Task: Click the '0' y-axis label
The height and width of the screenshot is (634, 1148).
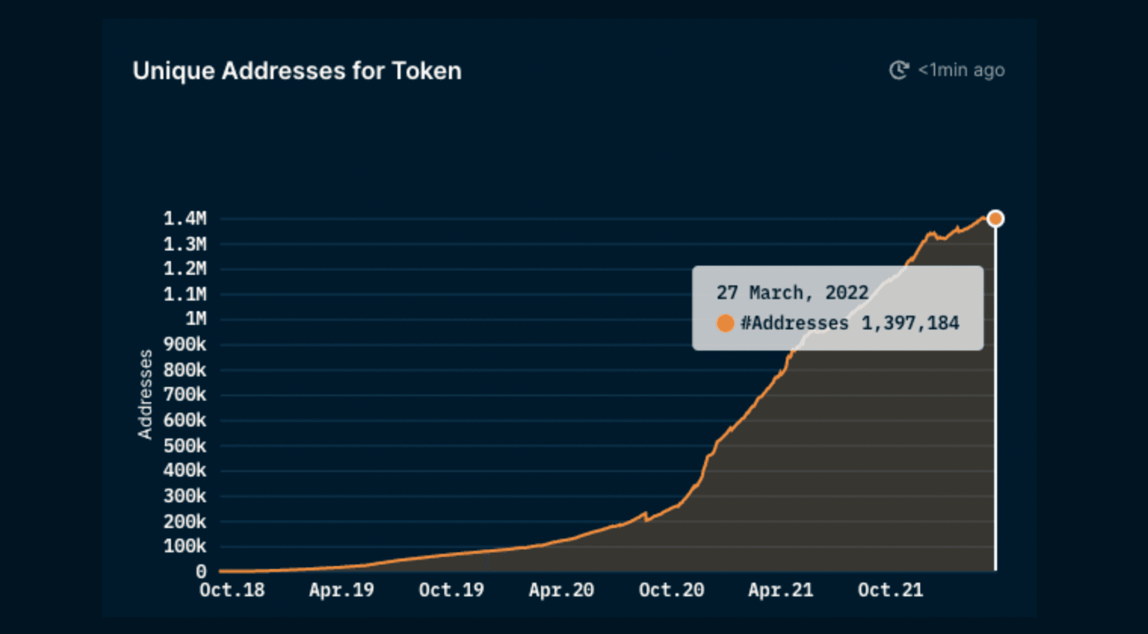Action: coord(201,571)
